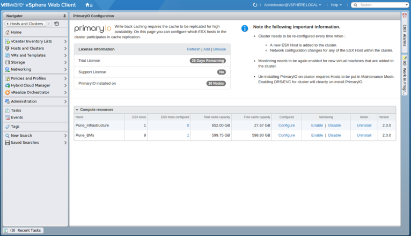Disable monitoring for Pune_BMs
Image resolution: width=411 pixels, height=236 pixels.
click(334, 135)
